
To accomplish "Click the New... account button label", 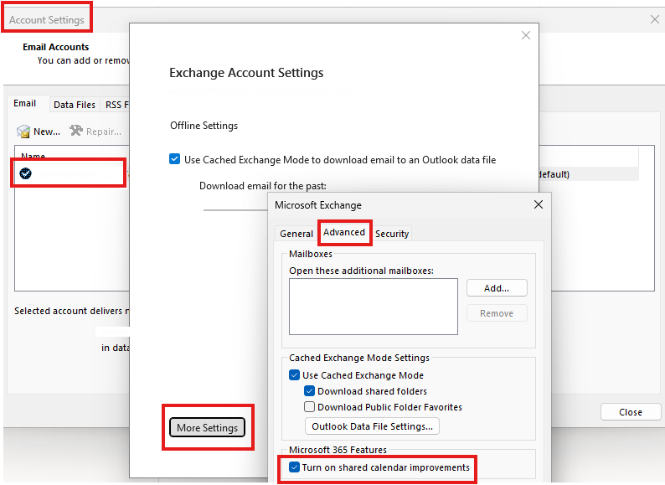I will pos(47,132).
